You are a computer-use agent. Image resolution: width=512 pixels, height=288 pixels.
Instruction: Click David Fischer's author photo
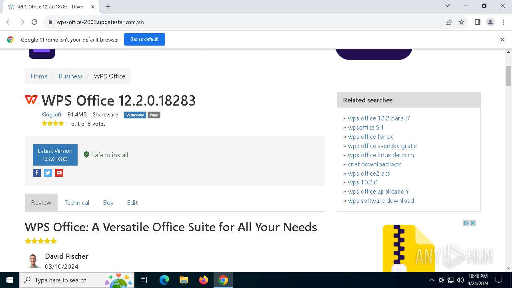coord(33,260)
